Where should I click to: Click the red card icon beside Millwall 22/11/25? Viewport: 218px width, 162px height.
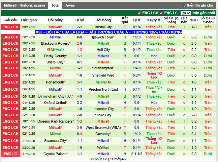click(x=109, y=82)
